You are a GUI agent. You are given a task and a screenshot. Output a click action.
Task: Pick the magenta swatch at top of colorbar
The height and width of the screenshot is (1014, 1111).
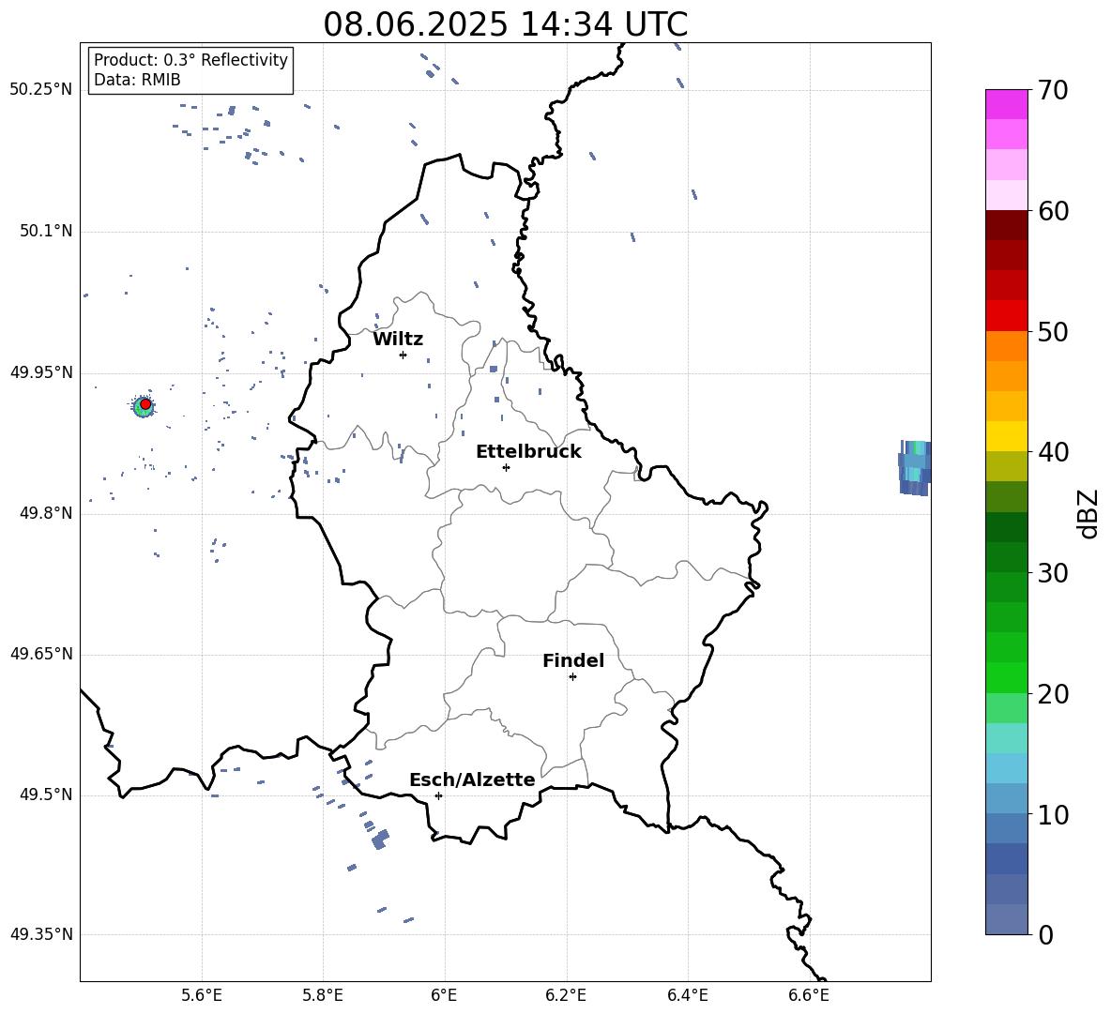tap(1006, 104)
